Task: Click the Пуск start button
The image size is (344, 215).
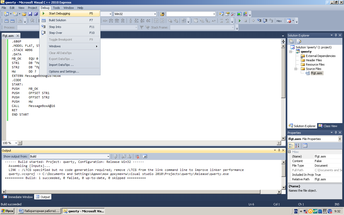Action: 8,211
